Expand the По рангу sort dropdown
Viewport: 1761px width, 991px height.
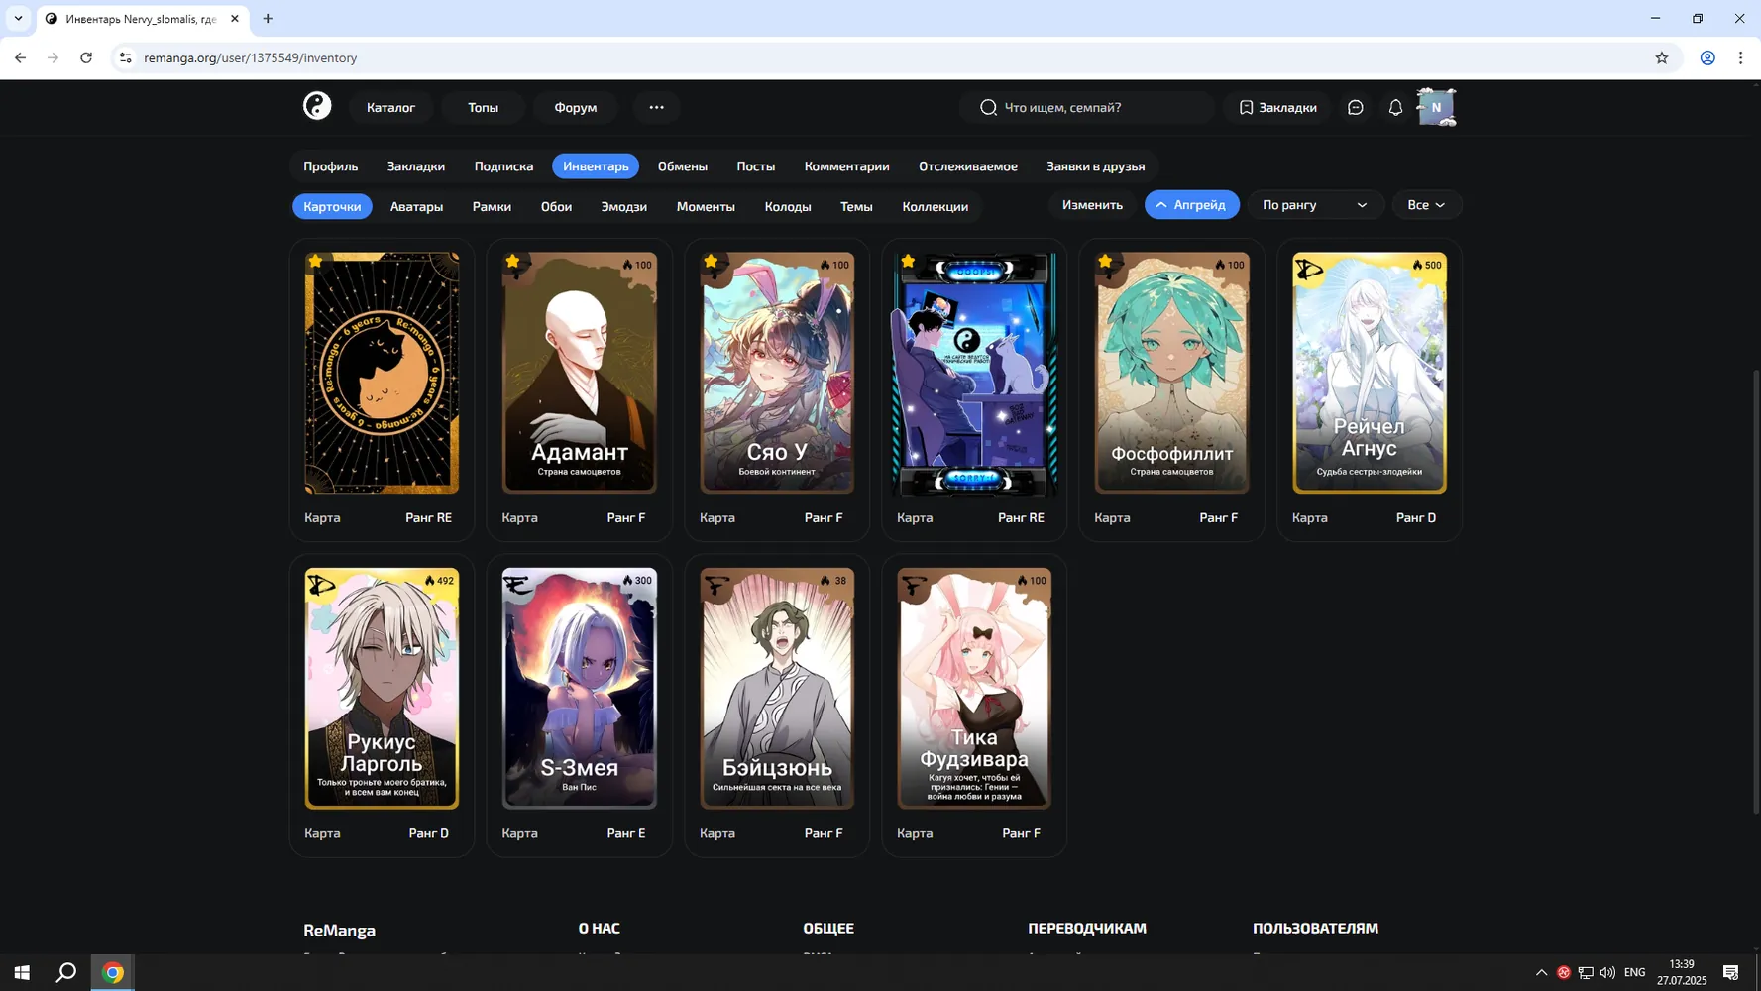(x=1314, y=205)
